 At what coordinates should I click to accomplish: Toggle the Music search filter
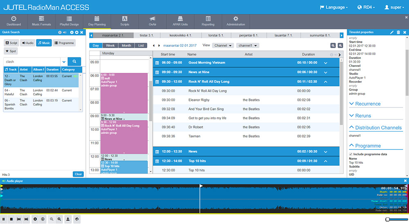point(44,43)
